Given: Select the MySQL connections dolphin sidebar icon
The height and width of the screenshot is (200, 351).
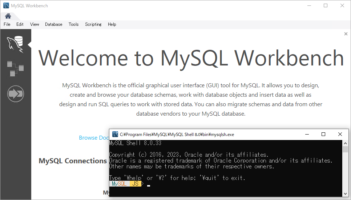Looking at the screenshot, I should [x=15, y=44].
